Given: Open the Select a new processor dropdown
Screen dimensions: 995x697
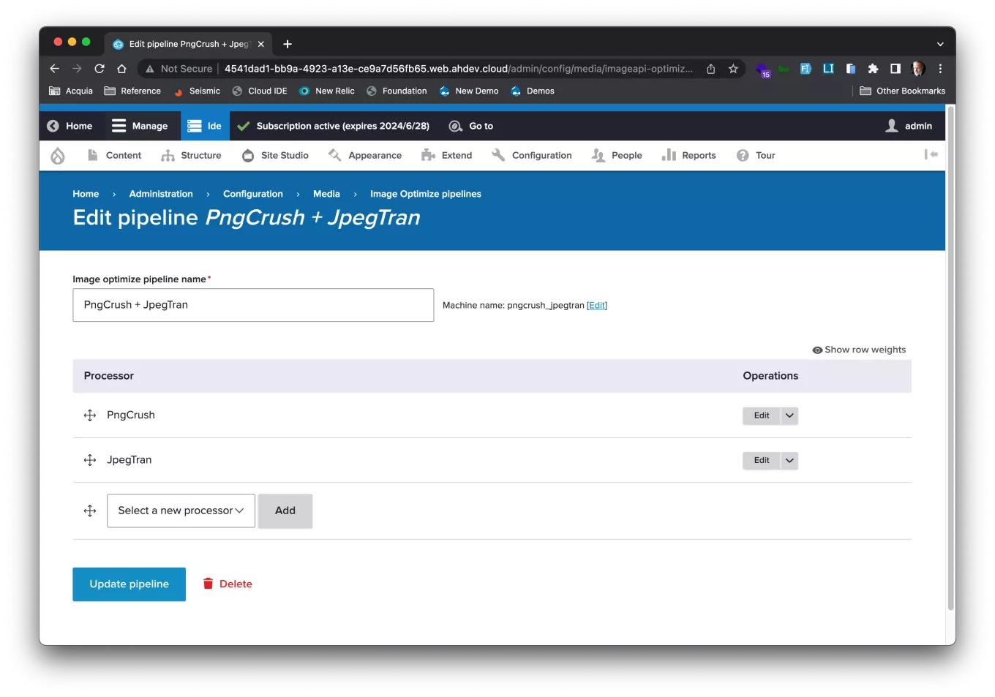Looking at the screenshot, I should tap(180, 510).
